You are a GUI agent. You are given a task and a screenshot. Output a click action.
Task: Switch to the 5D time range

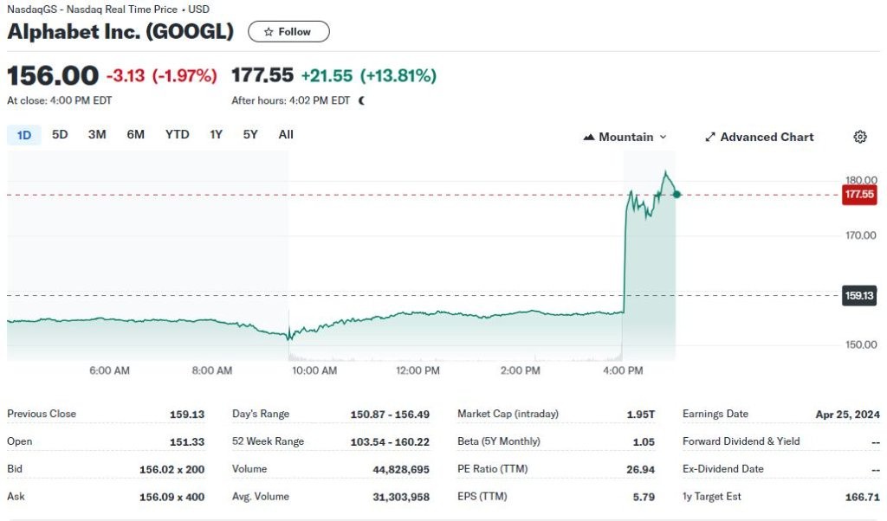(x=60, y=134)
